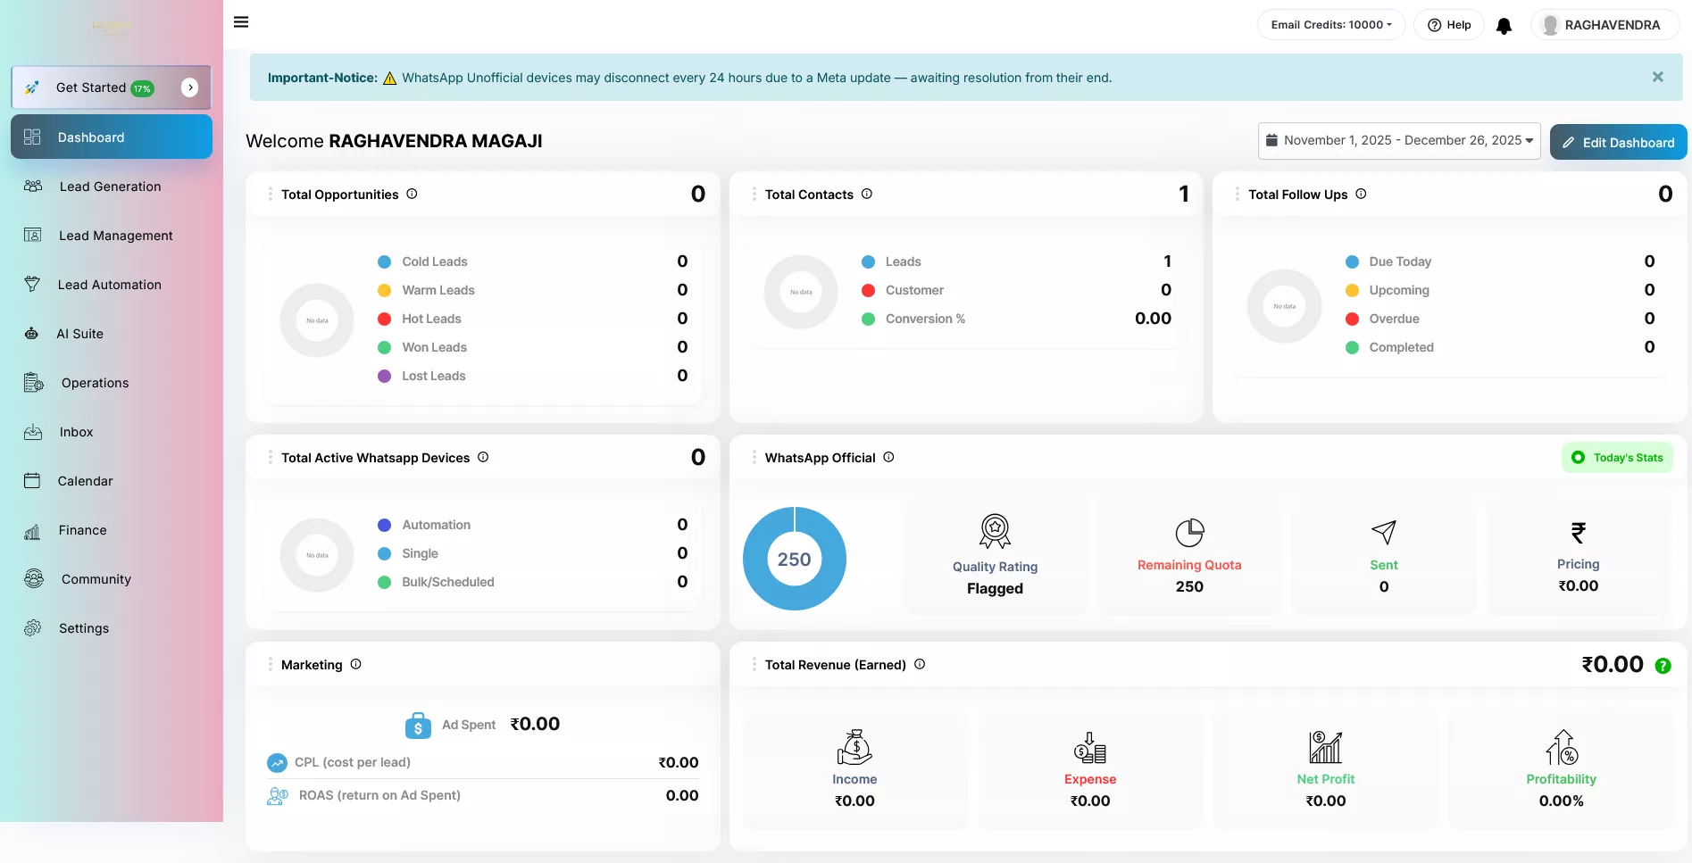Image resolution: width=1692 pixels, height=863 pixels.
Task: Expand the Get Started arrow
Action: [189, 87]
